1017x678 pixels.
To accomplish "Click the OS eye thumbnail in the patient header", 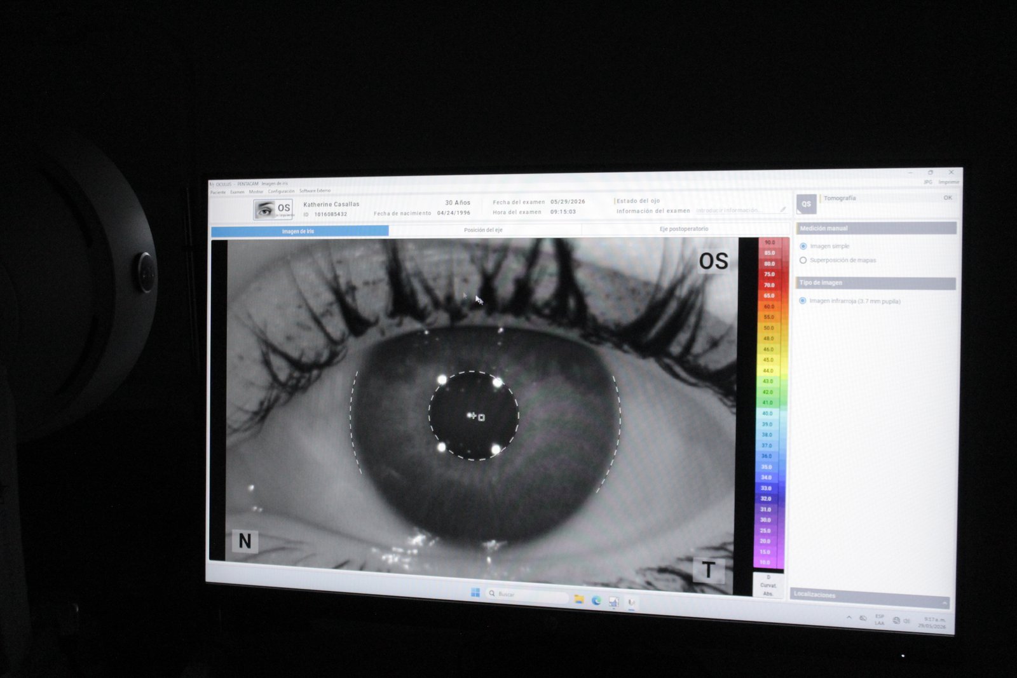I will (x=273, y=208).
